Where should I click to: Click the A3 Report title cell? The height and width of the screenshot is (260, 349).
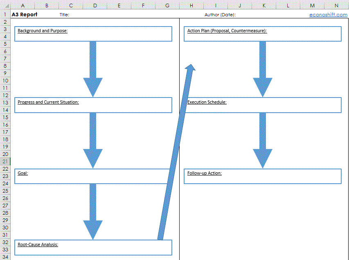[x=25, y=15]
